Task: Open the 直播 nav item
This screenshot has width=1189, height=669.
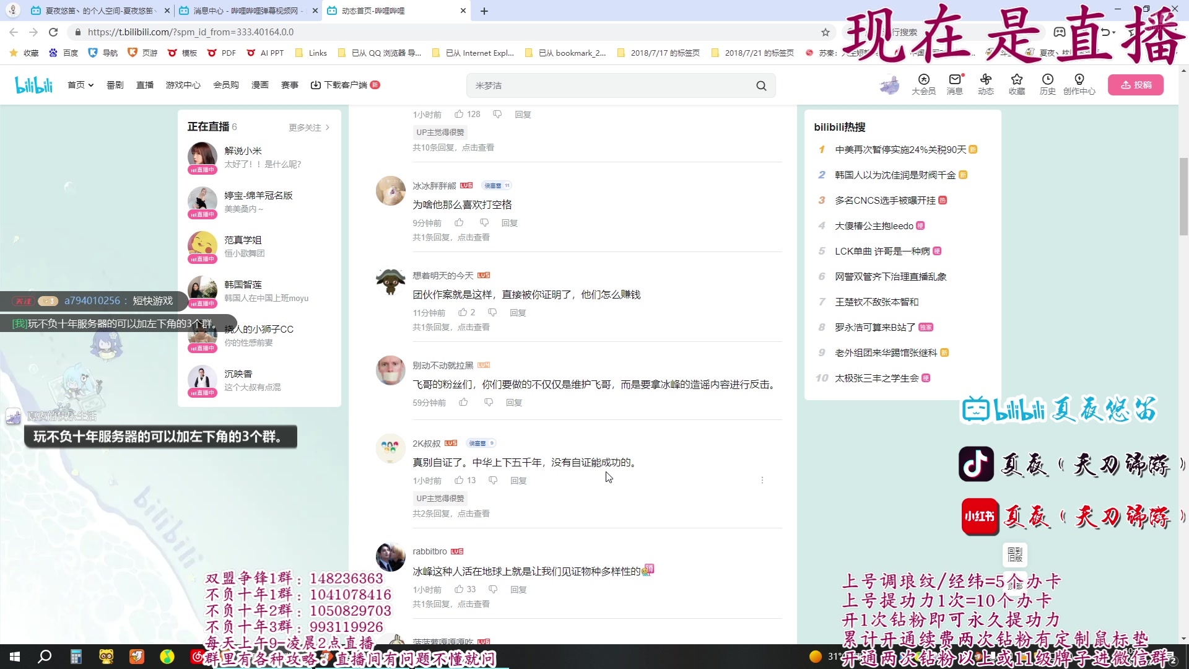Action: pos(145,85)
